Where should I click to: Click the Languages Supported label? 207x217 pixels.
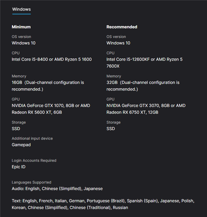pyautogui.click(x=31, y=182)
